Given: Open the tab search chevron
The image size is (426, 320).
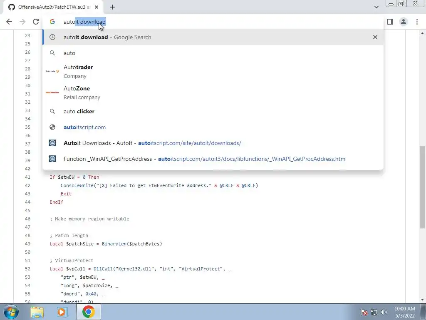Looking at the screenshot, I should (x=376, y=7).
